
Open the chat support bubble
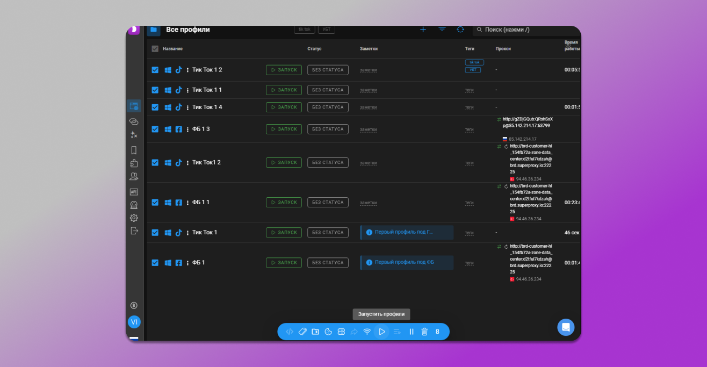[x=566, y=327]
